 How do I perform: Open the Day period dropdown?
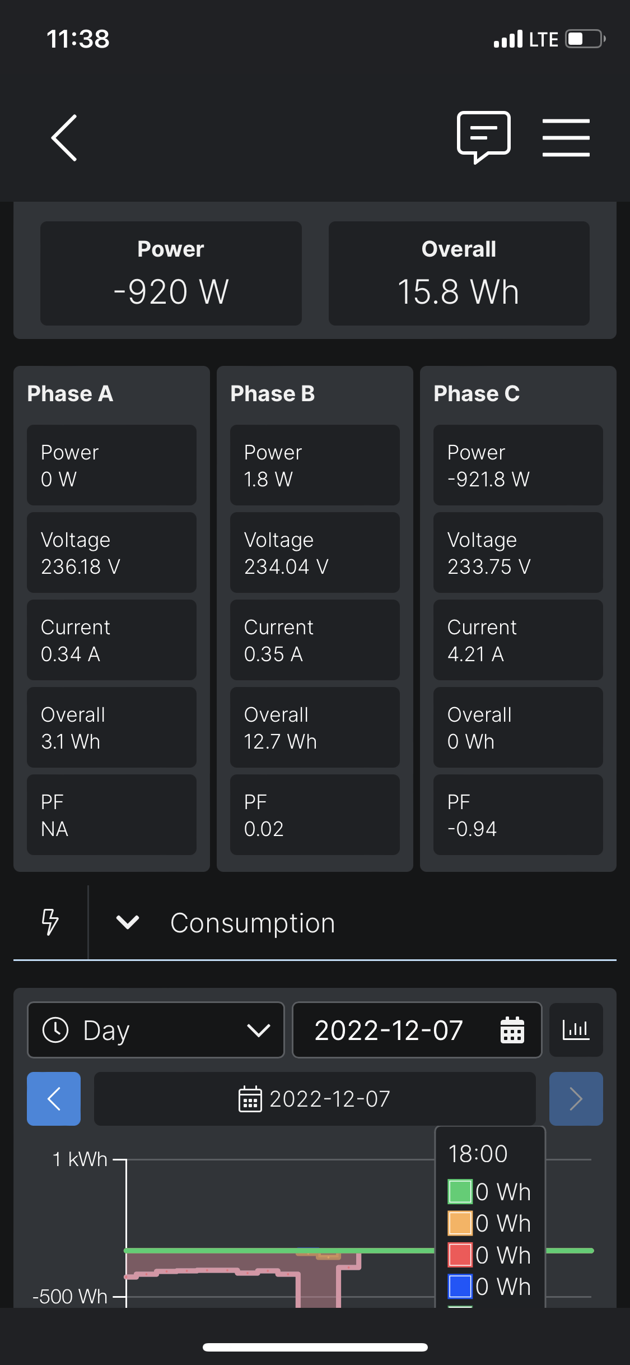156,1030
